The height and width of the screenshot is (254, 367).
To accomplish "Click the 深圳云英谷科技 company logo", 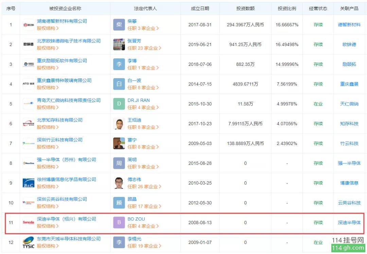I will click(29, 203).
